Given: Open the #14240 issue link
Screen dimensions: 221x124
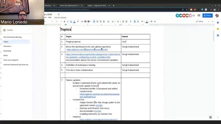Looking at the screenshot, I should click(97, 111).
